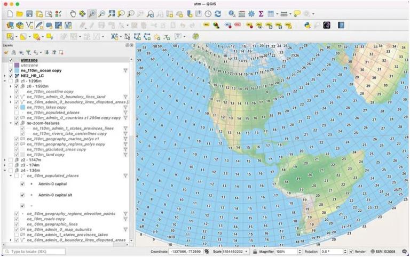Create a new project with New icon
The image size is (410, 257).
point(10,14)
